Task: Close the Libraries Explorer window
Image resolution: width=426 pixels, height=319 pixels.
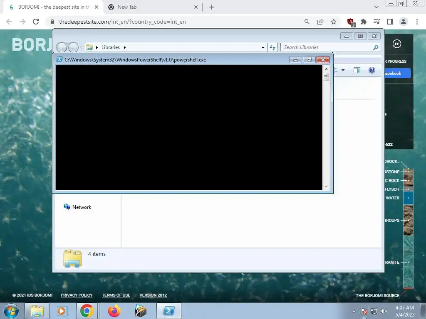Action: 374,36
